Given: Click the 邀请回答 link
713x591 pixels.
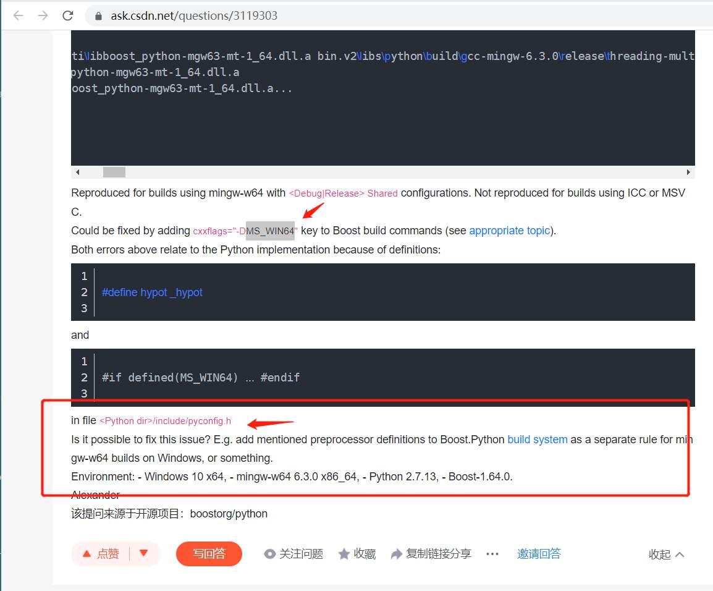Looking at the screenshot, I should click(x=539, y=554).
